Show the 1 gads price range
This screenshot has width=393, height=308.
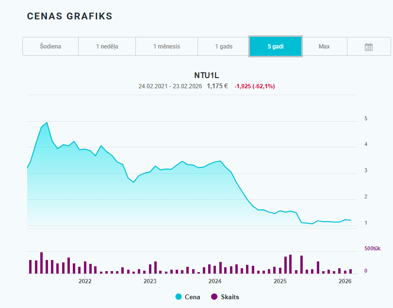pyautogui.click(x=224, y=47)
